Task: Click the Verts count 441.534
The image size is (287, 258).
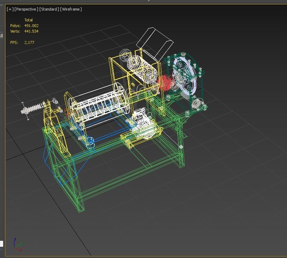Action: point(31,31)
